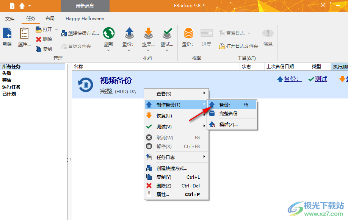Expand the Open (打开) dropdown arrow
This screenshot has height=220, width=348.
coord(56,29)
